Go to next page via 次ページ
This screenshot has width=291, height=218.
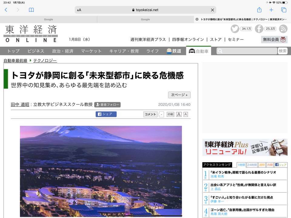click(179, 95)
